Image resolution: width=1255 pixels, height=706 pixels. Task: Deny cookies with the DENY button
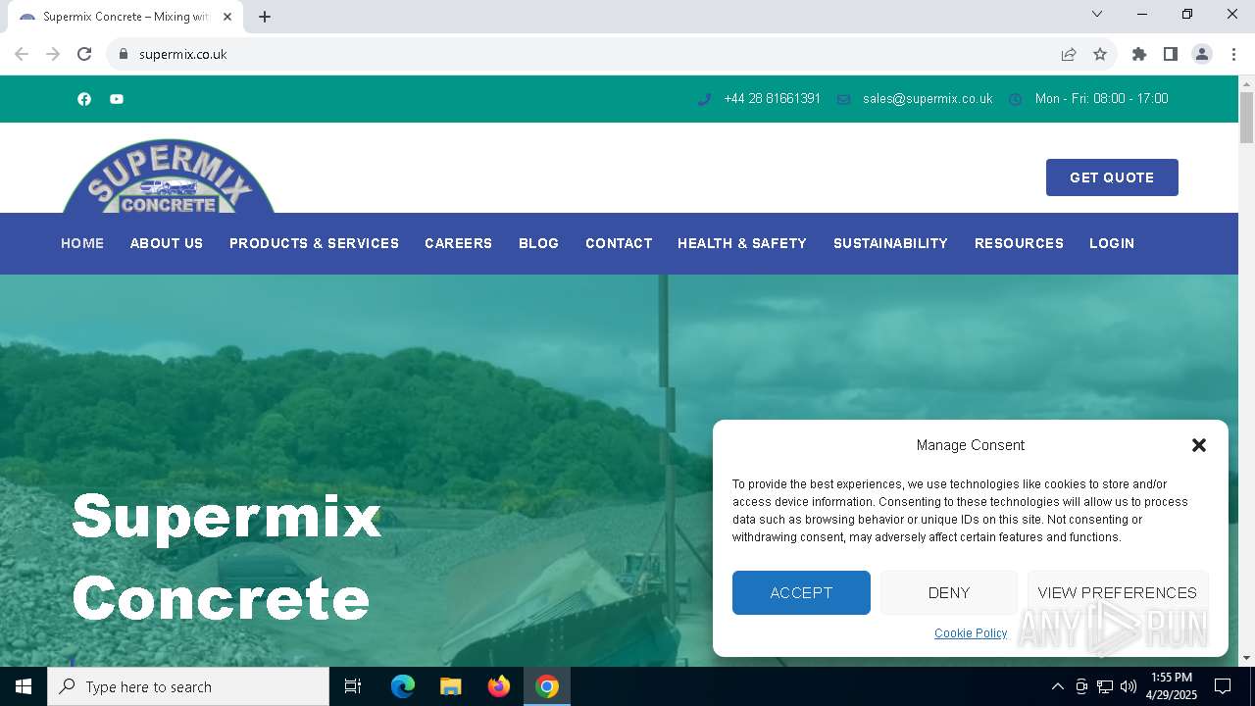point(949,592)
